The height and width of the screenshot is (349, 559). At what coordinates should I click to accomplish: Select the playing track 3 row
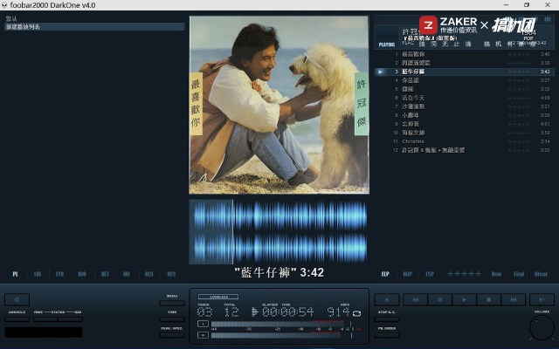pyautogui.click(x=464, y=72)
